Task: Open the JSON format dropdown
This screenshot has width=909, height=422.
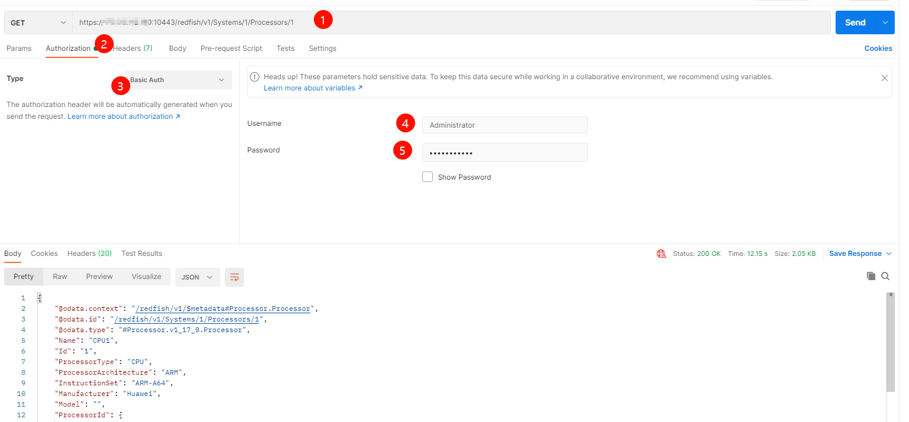Action: coord(197,277)
